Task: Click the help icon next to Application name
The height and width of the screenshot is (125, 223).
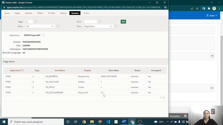Action: point(43,35)
